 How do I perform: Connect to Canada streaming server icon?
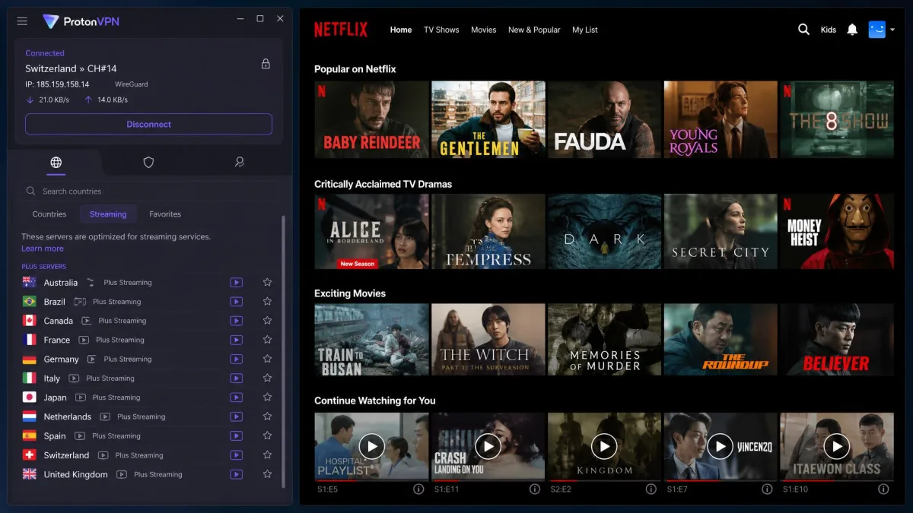point(237,321)
